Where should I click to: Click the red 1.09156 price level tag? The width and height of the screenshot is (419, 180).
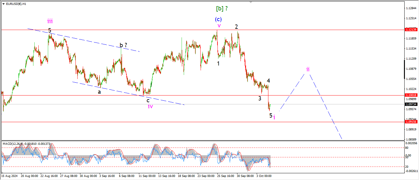411,122
